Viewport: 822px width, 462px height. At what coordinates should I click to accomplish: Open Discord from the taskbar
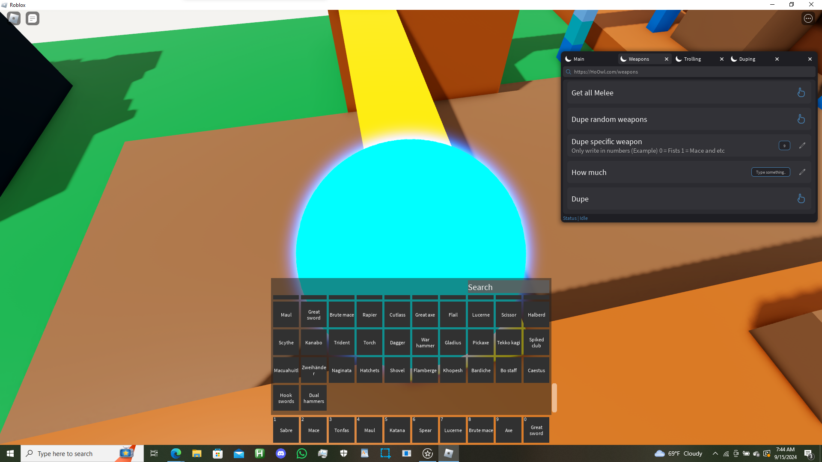(281, 453)
